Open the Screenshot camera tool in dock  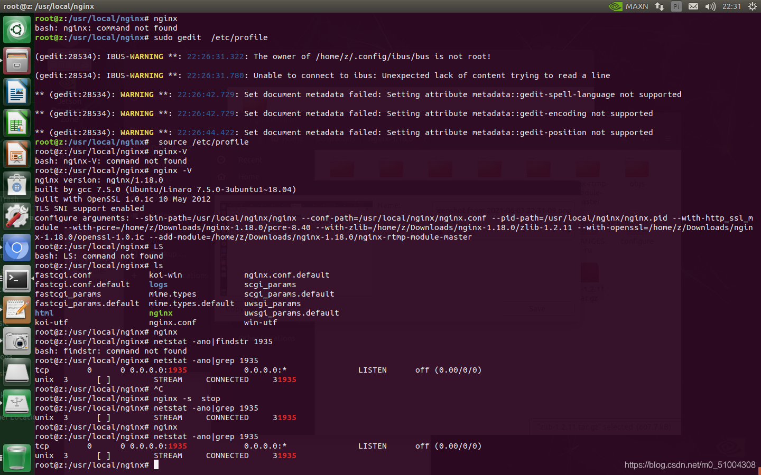point(17,341)
